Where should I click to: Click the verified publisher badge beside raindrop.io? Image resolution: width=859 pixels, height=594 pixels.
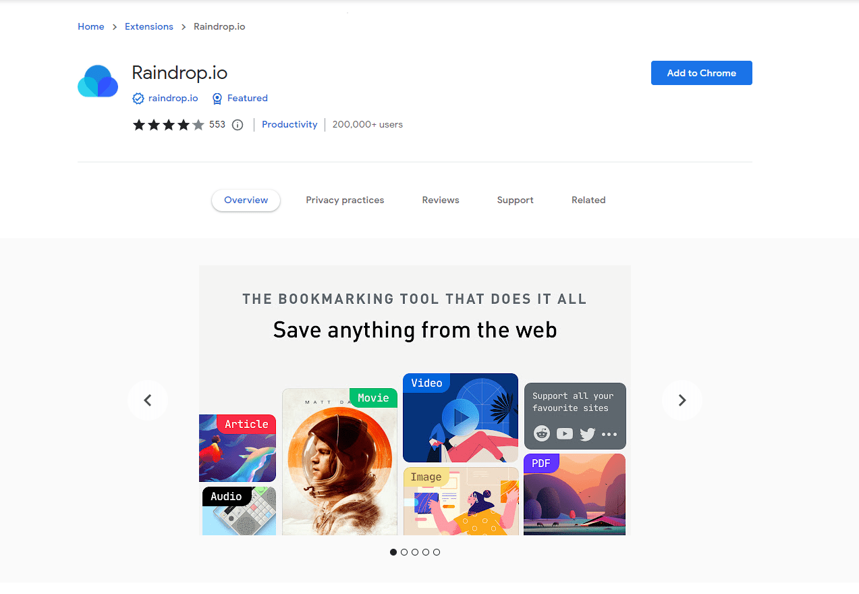tap(137, 98)
